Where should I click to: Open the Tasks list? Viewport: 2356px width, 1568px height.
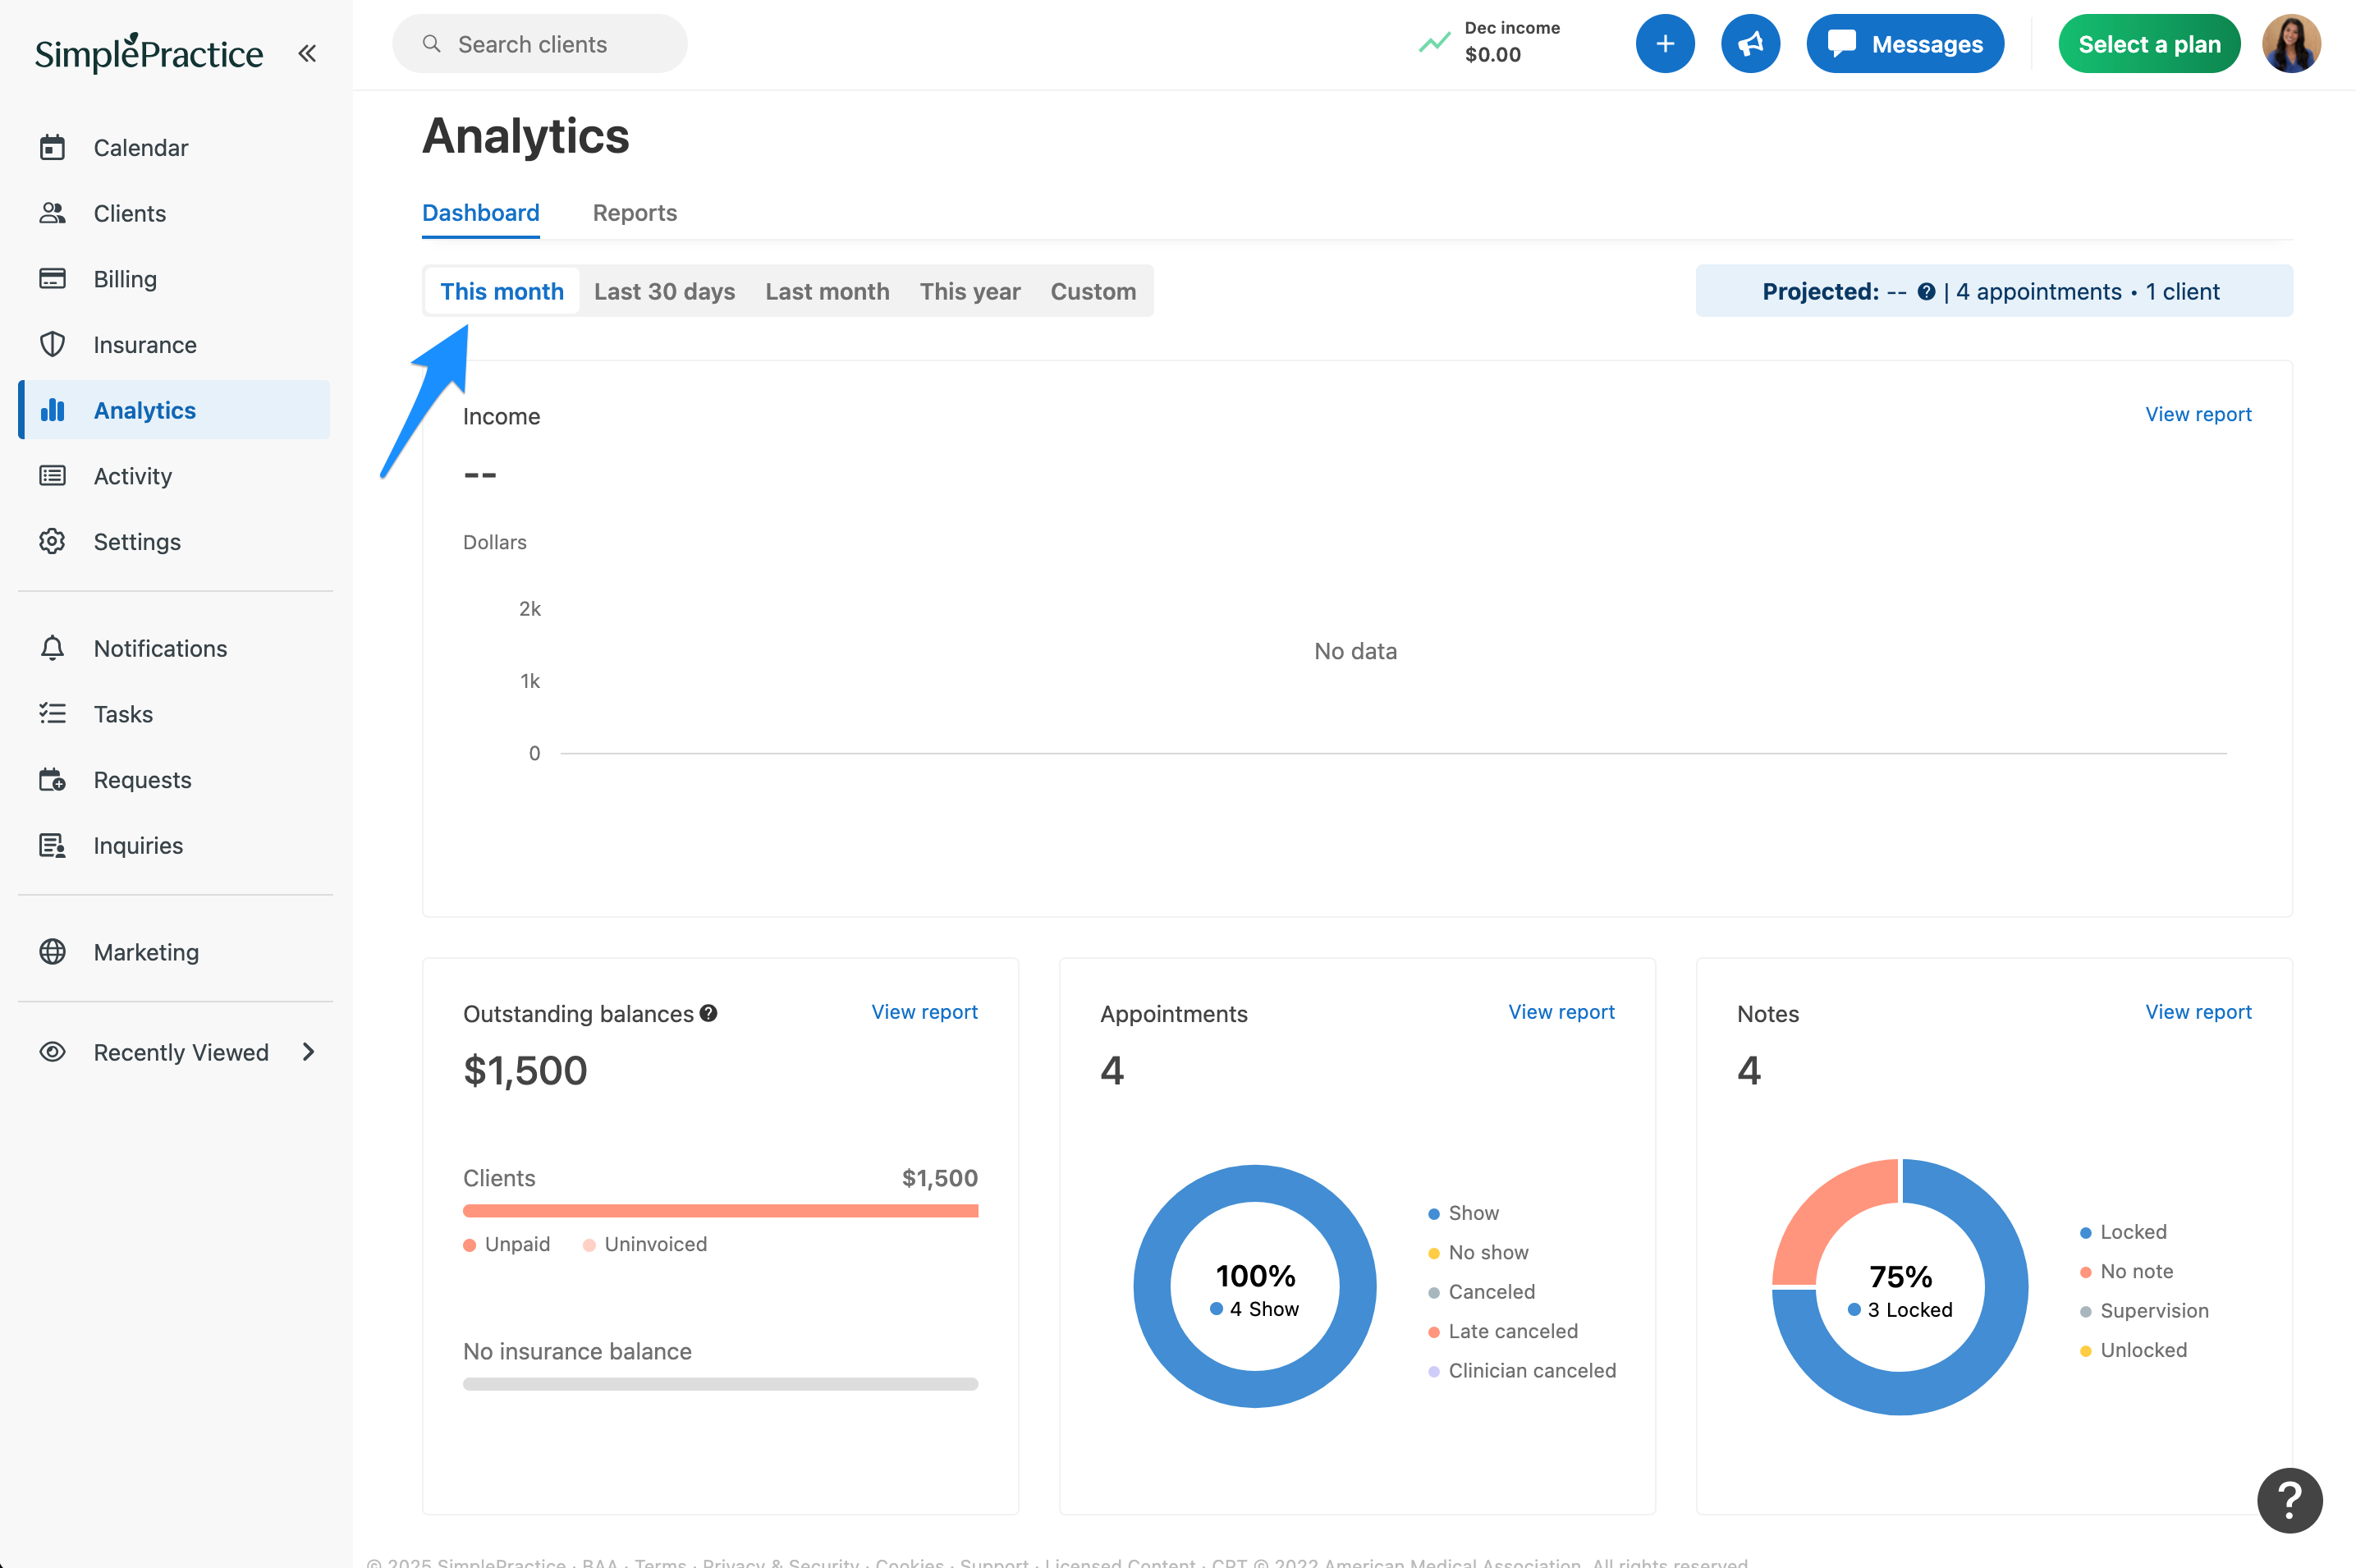click(x=122, y=713)
